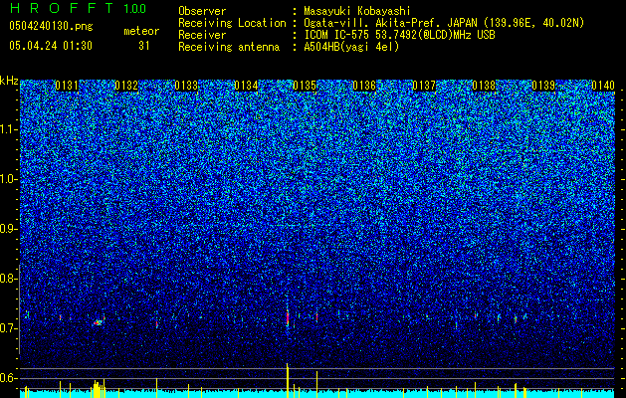Click the HROFFT program title

tap(62, 8)
